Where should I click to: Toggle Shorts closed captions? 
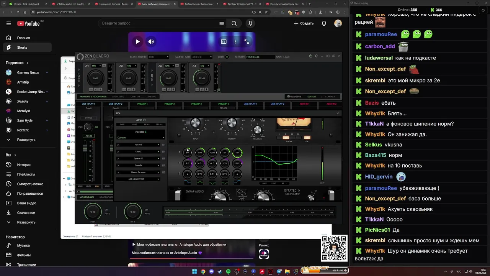[x=224, y=41]
